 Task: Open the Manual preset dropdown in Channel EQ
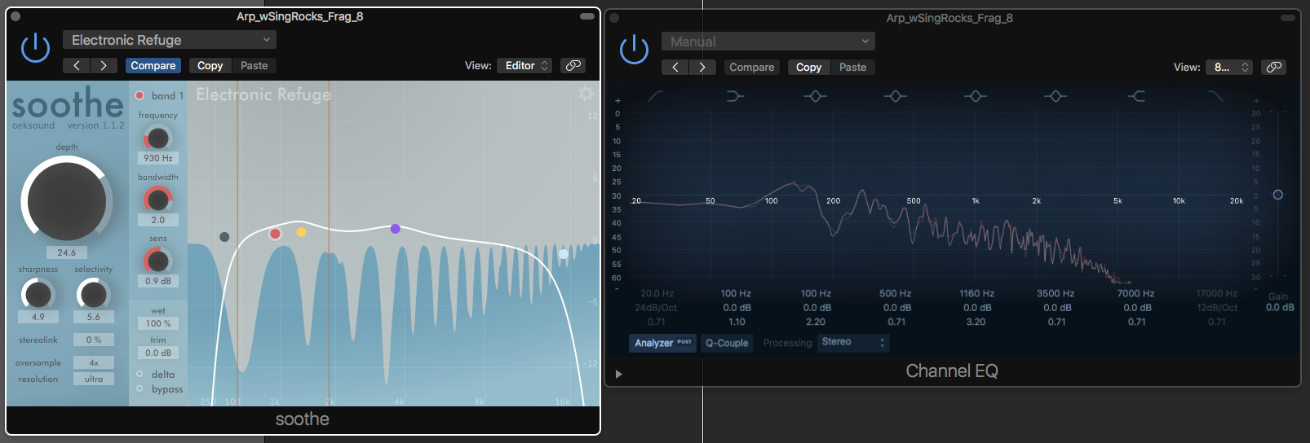[x=768, y=42]
